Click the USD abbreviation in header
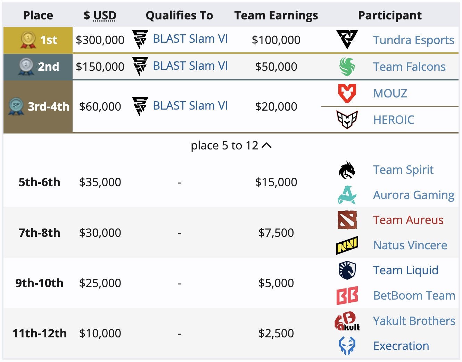The height and width of the screenshot is (362, 462). tap(105, 16)
